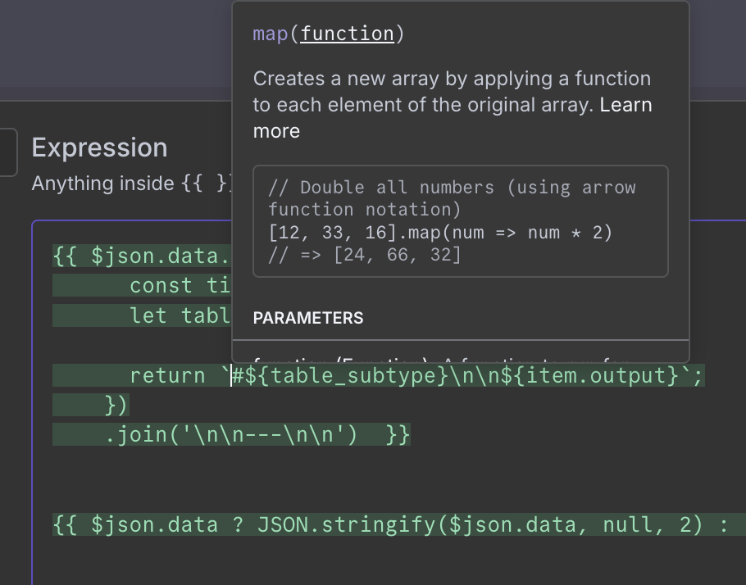The height and width of the screenshot is (585, 746).
Task: Click the 'Anything inside {{ }}' hint text
Action: pyautogui.click(x=132, y=184)
